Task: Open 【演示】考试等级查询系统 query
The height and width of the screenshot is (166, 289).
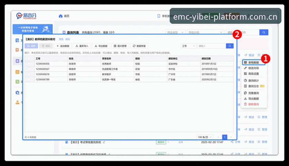Action: pyautogui.click(x=86, y=142)
